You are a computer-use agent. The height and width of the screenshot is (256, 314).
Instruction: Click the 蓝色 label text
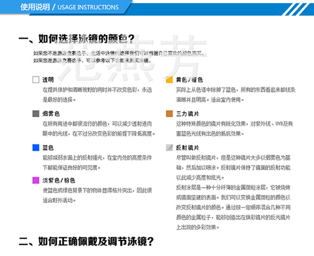tap(48, 148)
